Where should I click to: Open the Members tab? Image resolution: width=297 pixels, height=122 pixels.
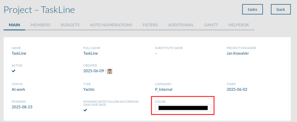(40, 25)
